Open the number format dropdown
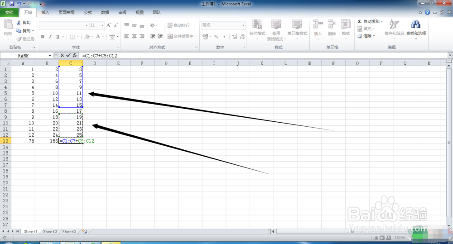 click(x=243, y=25)
